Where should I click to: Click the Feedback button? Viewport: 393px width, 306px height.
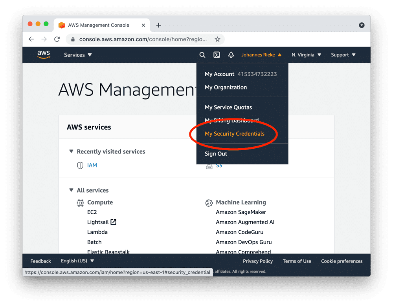[40, 260]
